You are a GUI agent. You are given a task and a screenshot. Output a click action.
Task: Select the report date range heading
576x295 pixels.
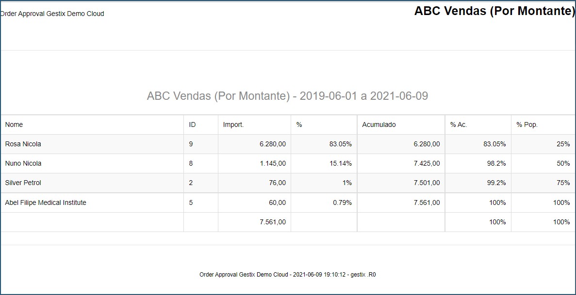[x=287, y=96]
